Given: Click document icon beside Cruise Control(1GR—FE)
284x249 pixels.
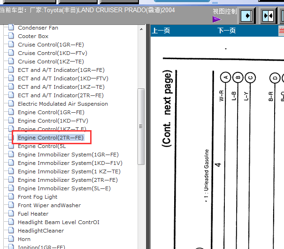Looking at the screenshot, I should (x=11, y=44).
